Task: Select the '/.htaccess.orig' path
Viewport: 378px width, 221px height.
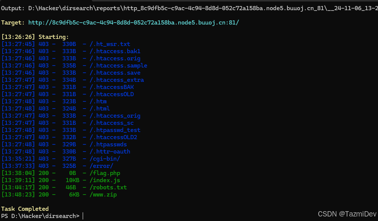Action: (115, 58)
